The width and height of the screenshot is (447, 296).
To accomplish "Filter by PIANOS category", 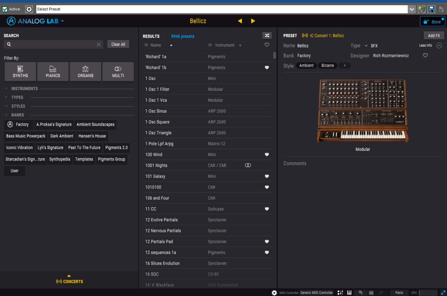I will coord(53,72).
